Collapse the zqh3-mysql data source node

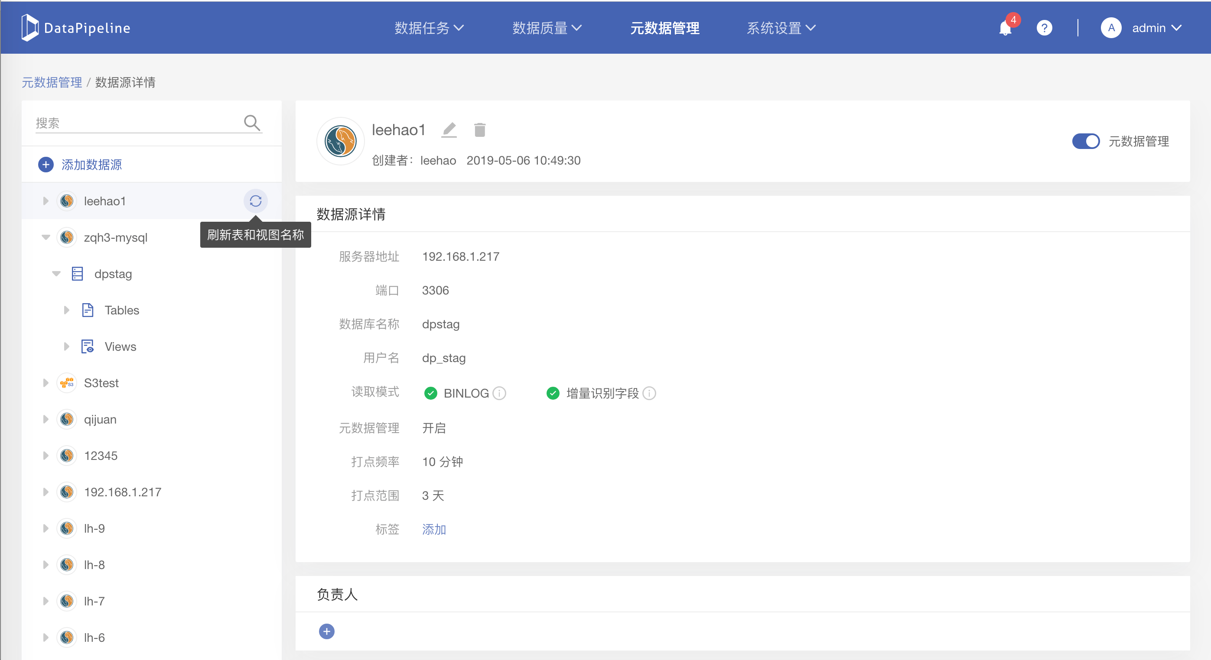[x=46, y=237]
